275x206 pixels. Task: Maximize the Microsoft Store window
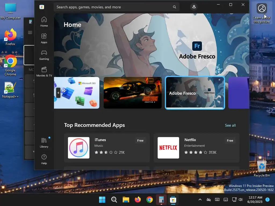(x=231, y=5)
